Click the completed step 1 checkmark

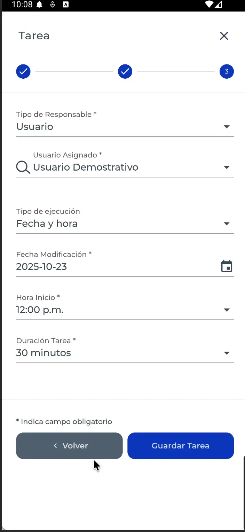23,71
